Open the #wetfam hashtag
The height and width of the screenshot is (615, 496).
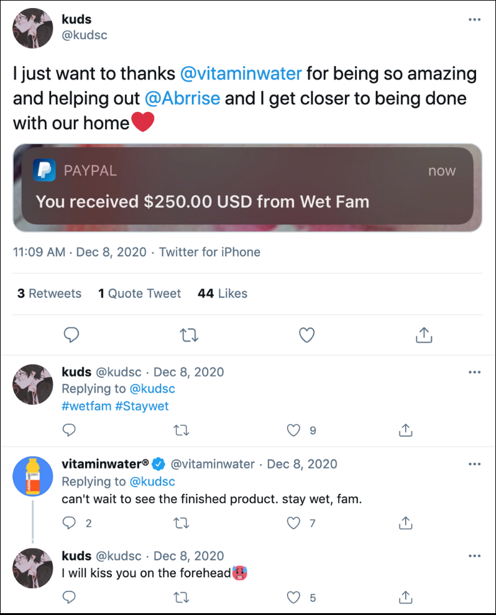click(x=86, y=406)
